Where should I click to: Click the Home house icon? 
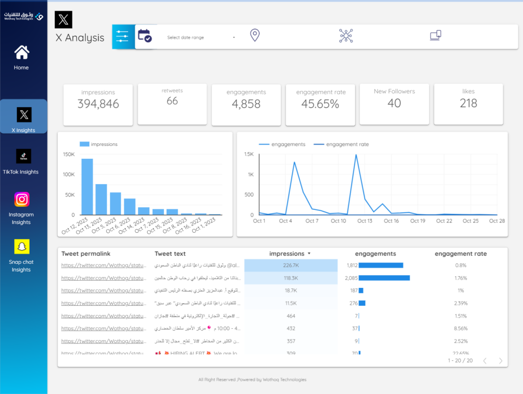click(21, 52)
